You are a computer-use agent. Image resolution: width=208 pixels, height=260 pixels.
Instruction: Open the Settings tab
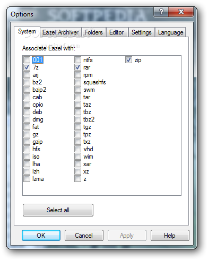pos(142,32)
